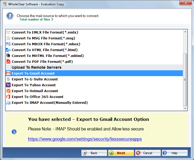Select Convert To MBOX File Format
This screenshot has height=160, width=194.
click(x=94, y=44)
